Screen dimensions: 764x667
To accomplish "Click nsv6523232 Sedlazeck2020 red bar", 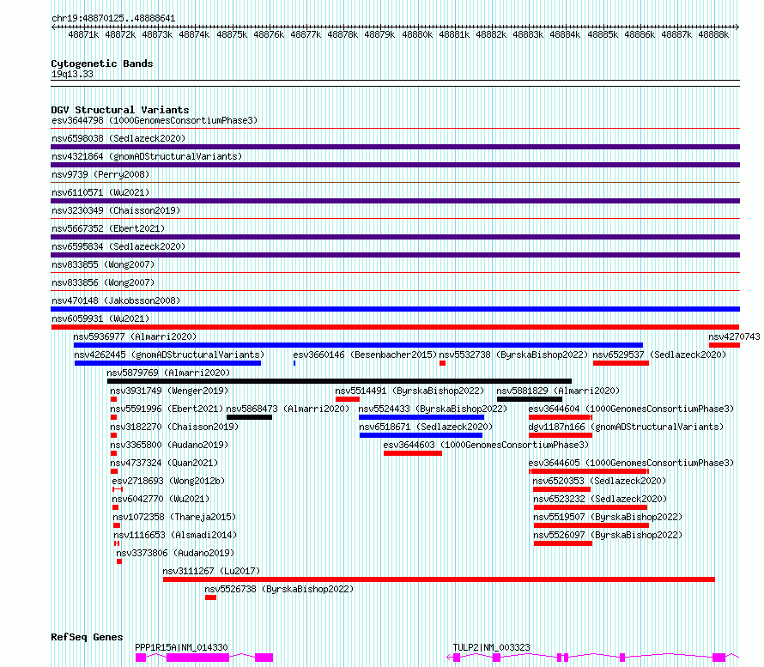I will [x=590, y=507].
